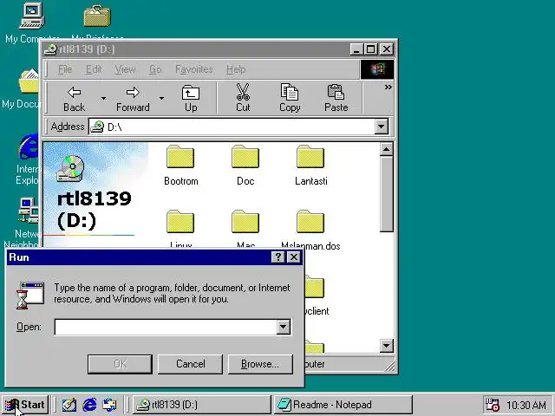Select the Network Neighborhood desktop icon

29,211
